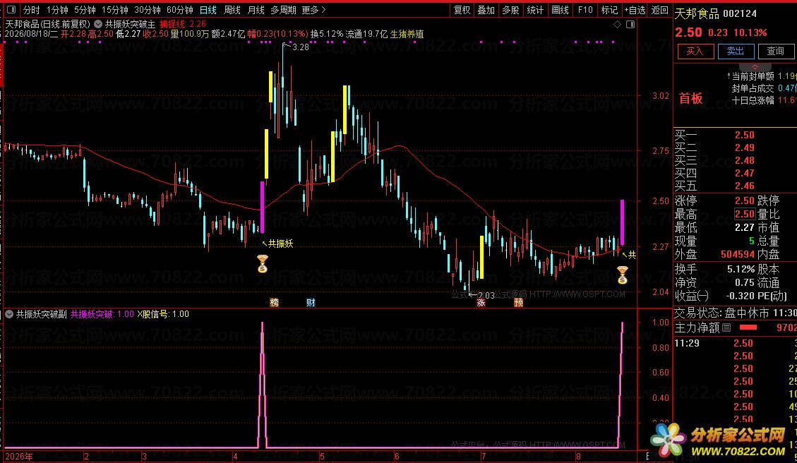
Task: Switch to 60分钟 period
Action: [x=180, y=10]
